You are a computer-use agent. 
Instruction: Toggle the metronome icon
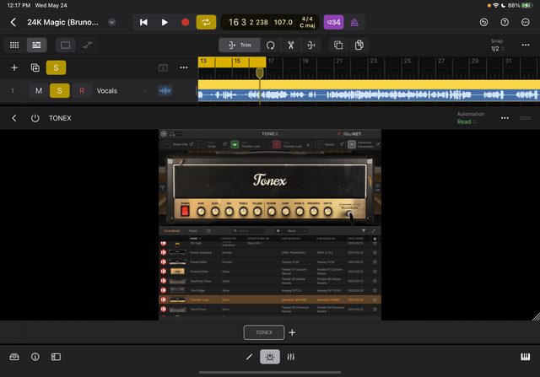(x=354, y=23)
